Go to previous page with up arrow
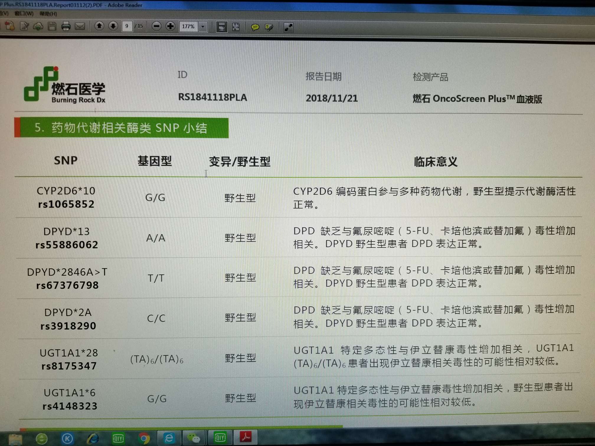 click(99, 26)
